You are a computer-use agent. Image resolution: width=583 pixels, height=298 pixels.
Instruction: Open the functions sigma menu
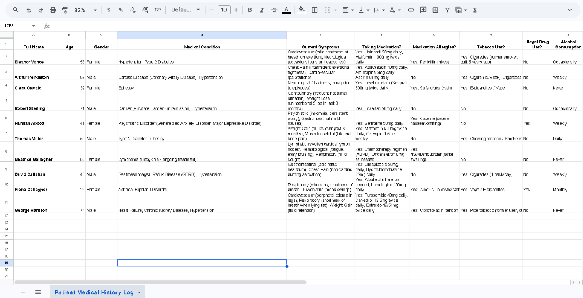[x=475, y=10]
